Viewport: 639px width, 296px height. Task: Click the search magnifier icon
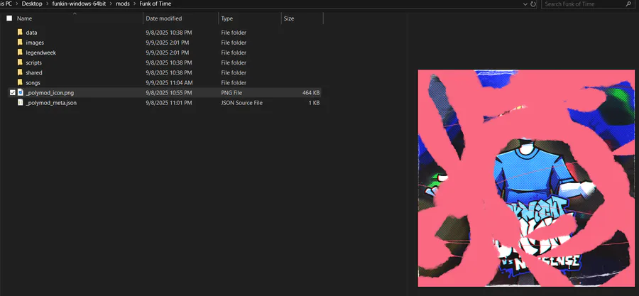coord(628,4)
